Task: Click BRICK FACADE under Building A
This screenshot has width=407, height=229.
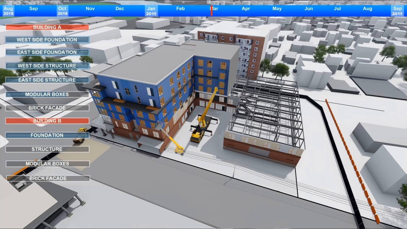Action: (47, 108)
